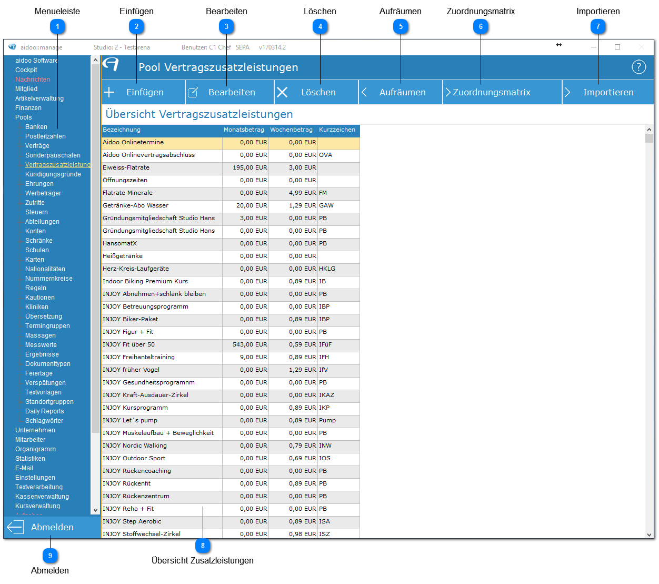Select the Aidoo Onlinetermine row
Viewport: 659px width, 584px height.
[x=231, y=143]
